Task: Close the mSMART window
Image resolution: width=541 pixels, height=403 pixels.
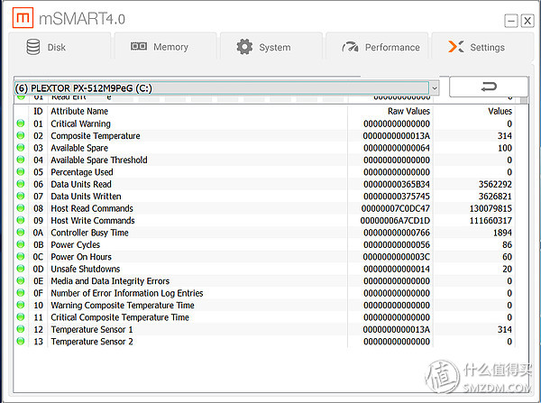Action: point(527,21)
